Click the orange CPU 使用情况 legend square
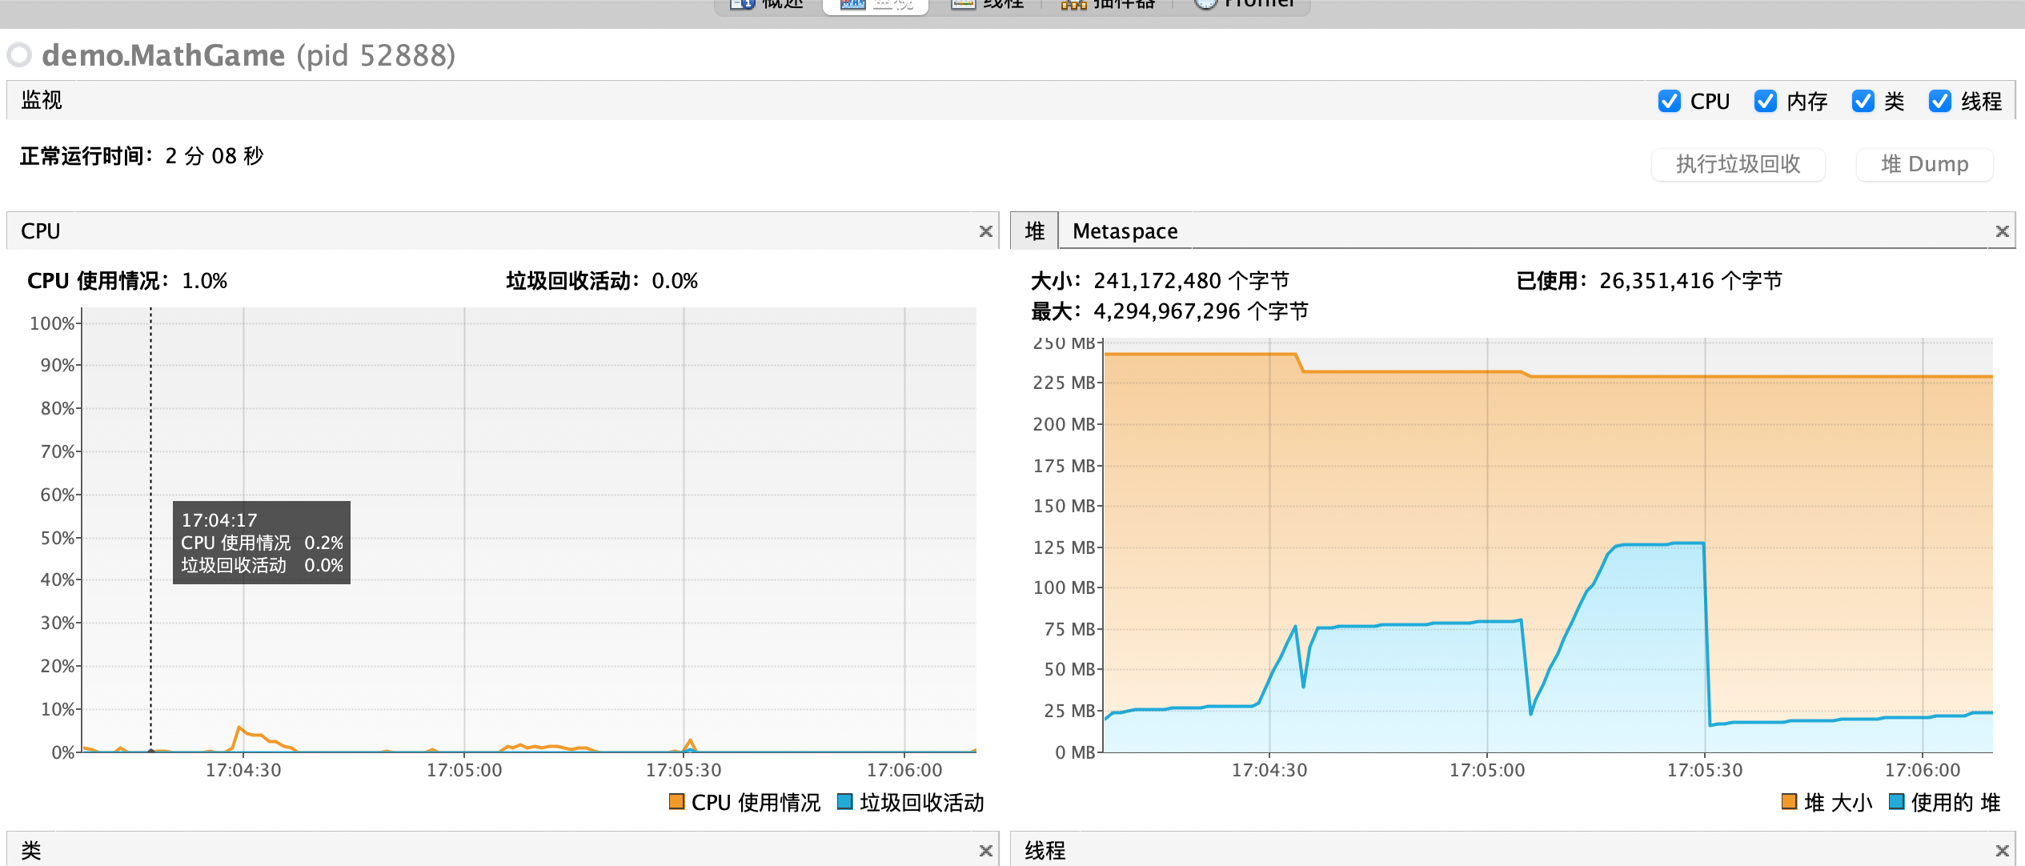The image size is (2025, 866). point(676,803)
